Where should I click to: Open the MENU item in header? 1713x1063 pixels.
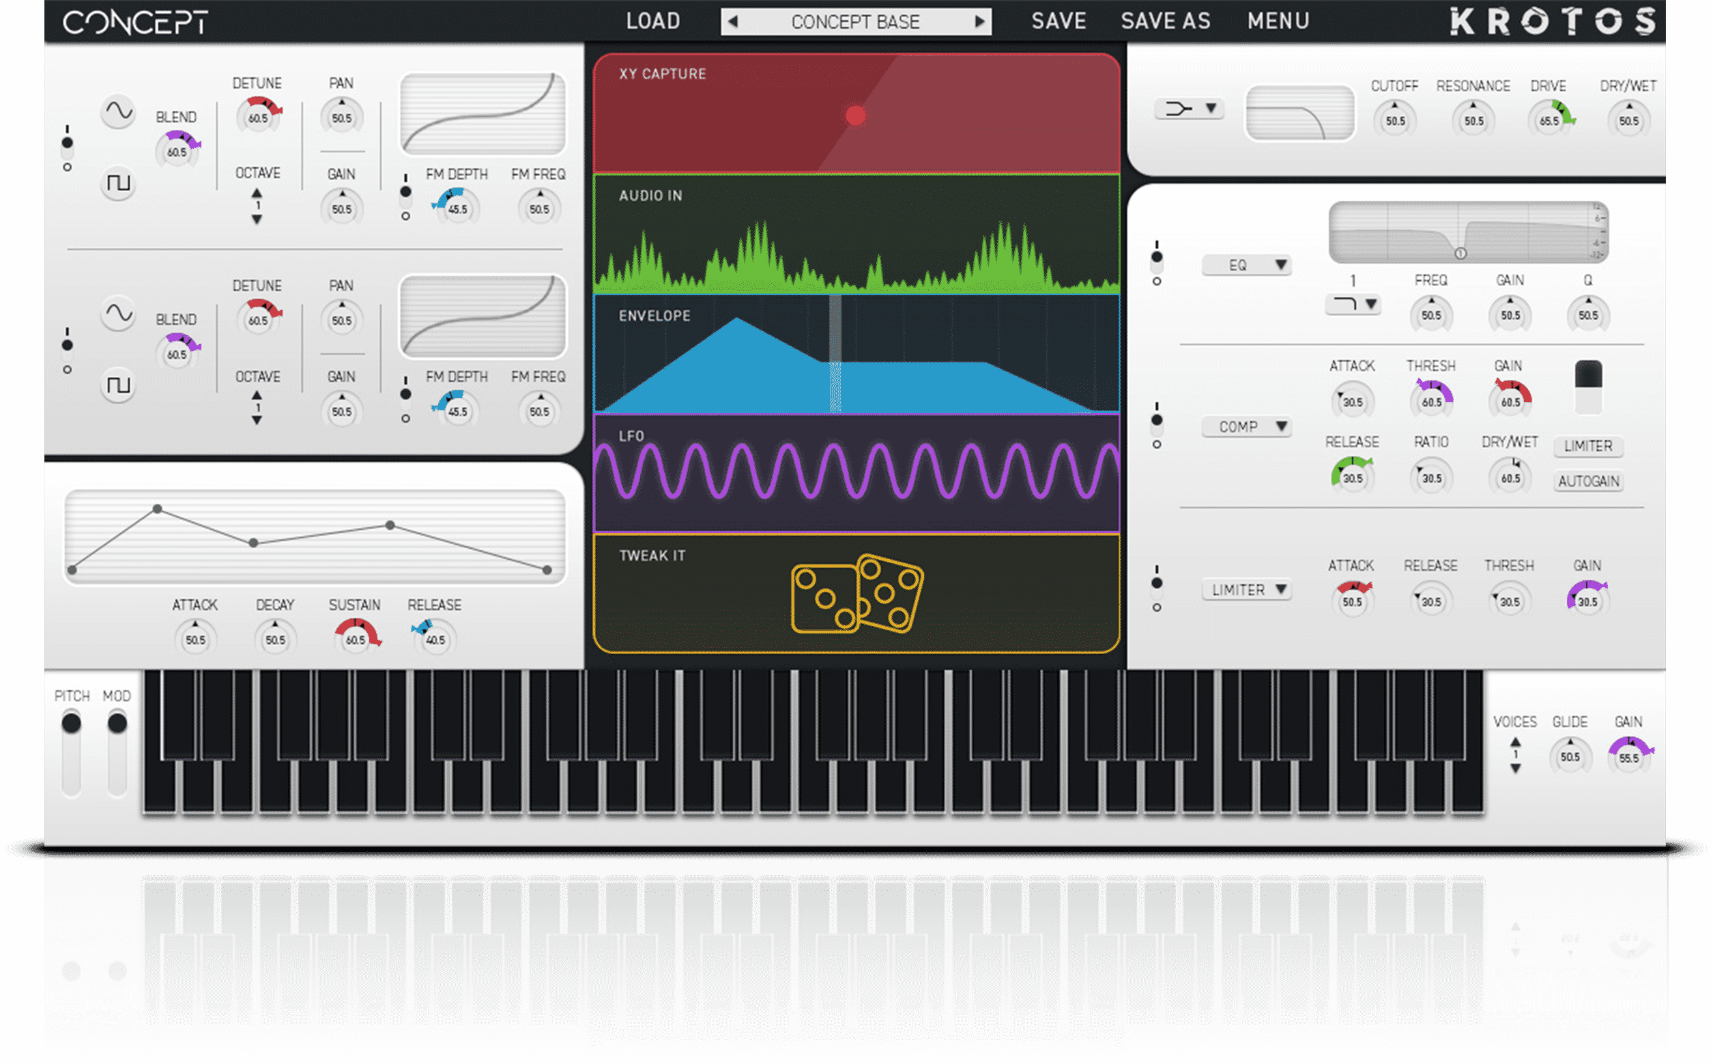pyautogui.click(x=1278, y=21)
